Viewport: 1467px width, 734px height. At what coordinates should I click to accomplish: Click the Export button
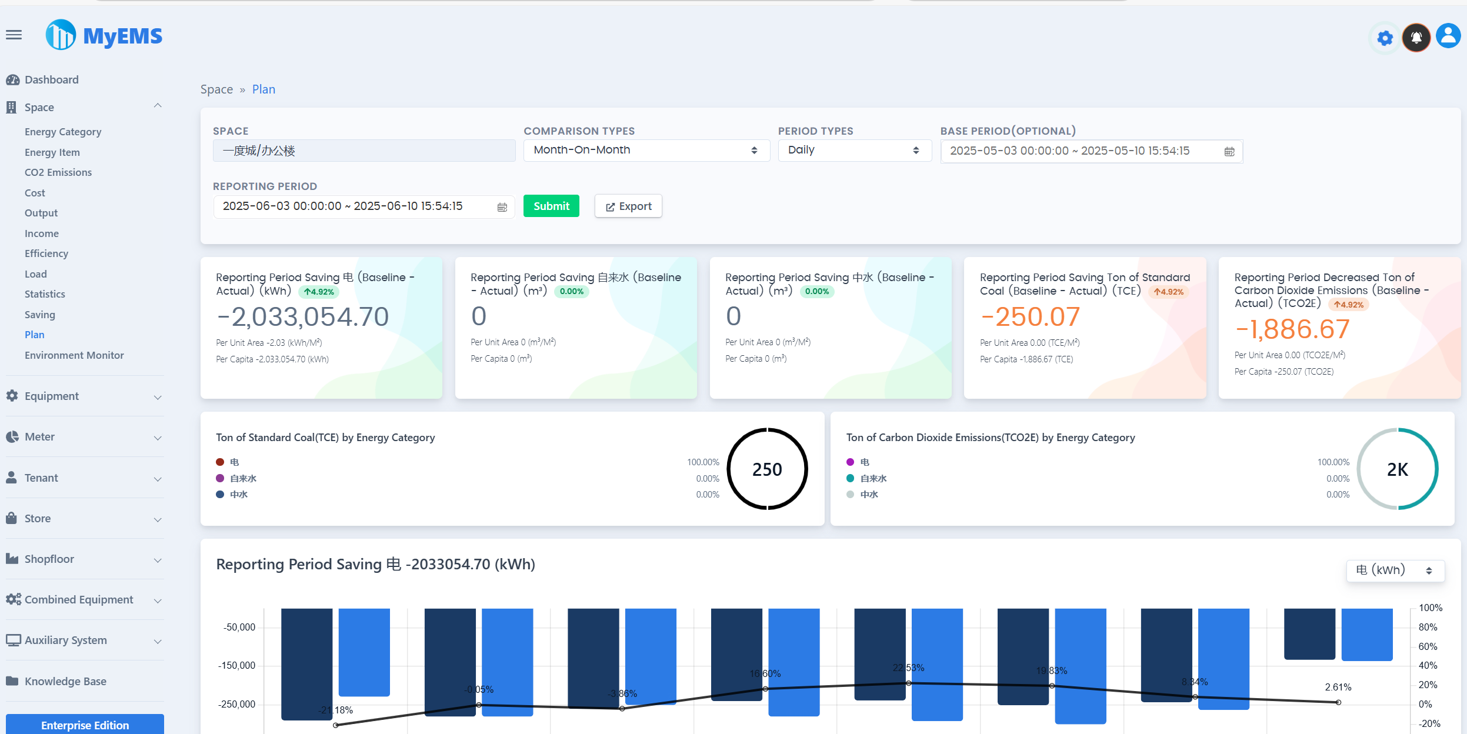pyautogui.click(x=628, y=206)
